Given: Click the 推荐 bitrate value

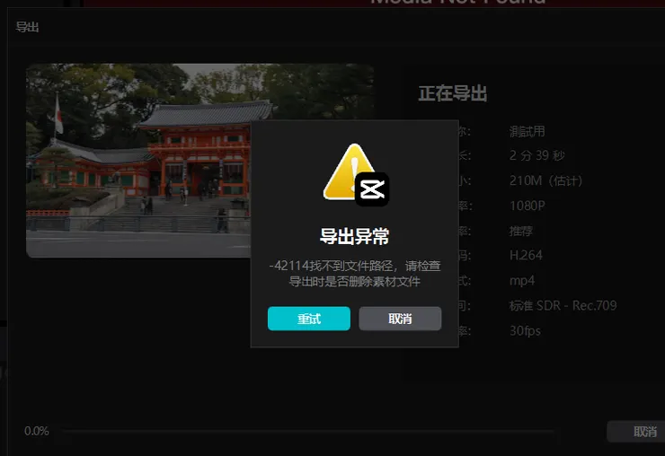Looking at the screenshot, I should click(521, 231).
